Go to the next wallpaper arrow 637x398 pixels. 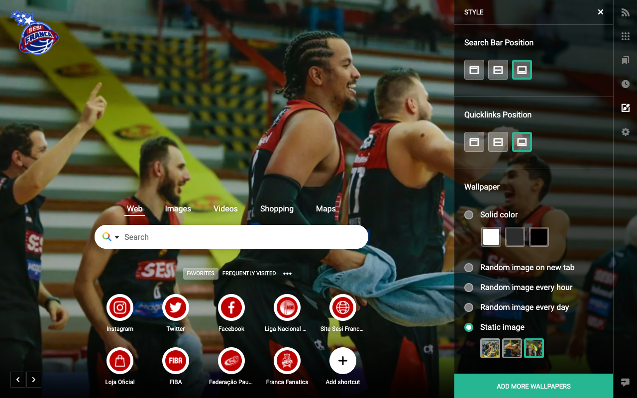[x=33, y=380]
